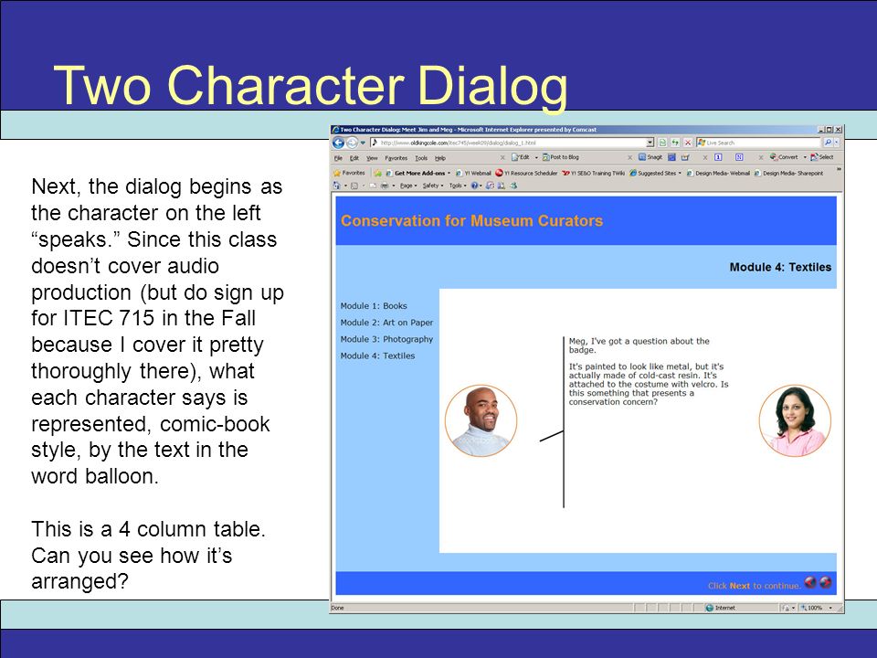Click the Protected Mode lock icon
Screen dimensions: 877x658
point(786,608)
